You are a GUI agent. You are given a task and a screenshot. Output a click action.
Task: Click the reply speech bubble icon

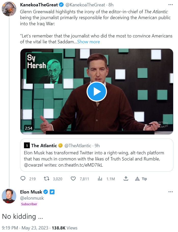23,179
